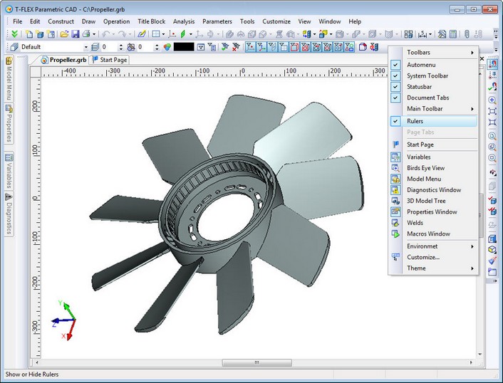This screenshot has width=503, height=383.
Task: Open the Welds window
Action: click(x=415, y=223)
